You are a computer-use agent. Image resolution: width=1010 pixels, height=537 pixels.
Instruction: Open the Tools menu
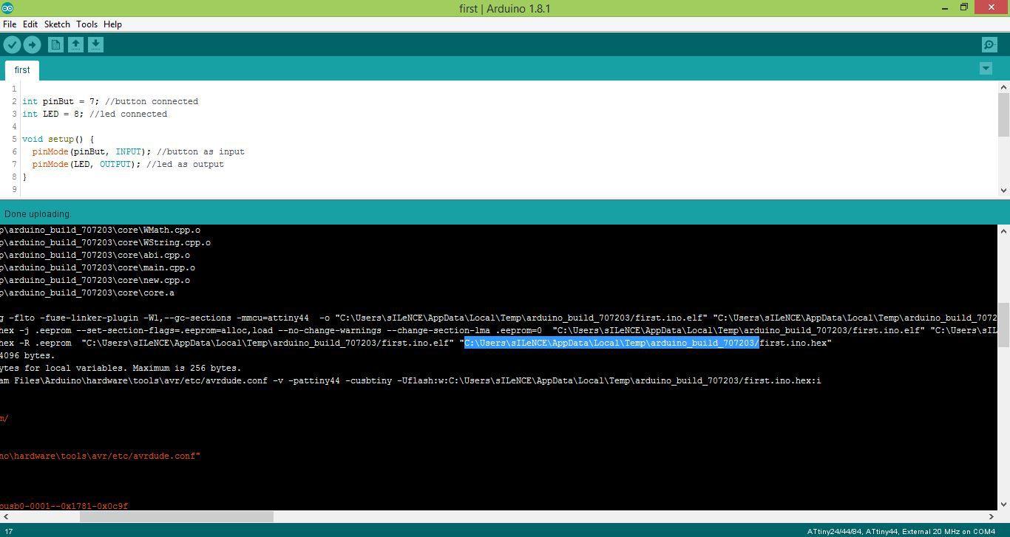87,24
